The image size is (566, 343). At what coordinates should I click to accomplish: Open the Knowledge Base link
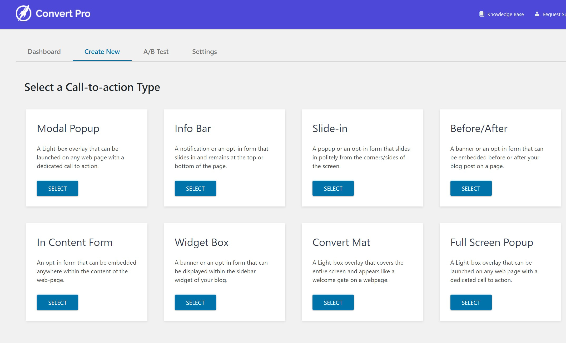(x=505, y=14)
